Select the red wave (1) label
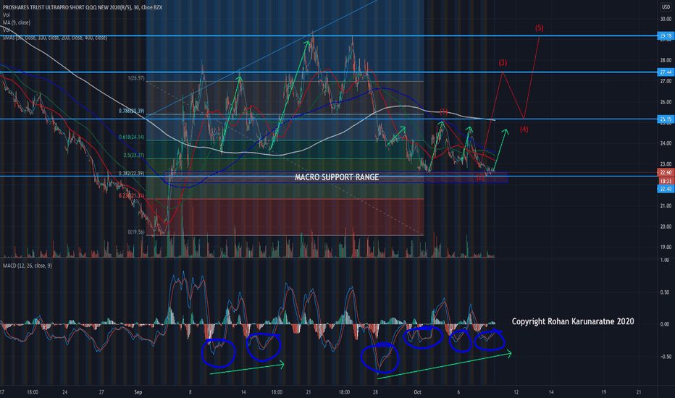The width and height of the screenshot is (675, 398). click(x=443, y=111)
